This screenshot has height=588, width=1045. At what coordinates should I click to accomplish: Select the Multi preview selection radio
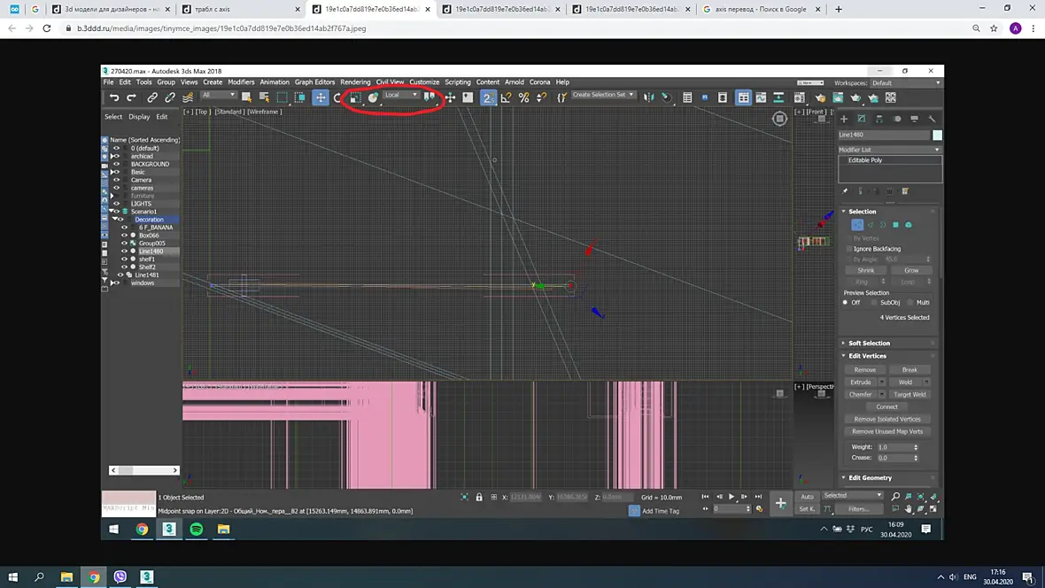(910, 303)
